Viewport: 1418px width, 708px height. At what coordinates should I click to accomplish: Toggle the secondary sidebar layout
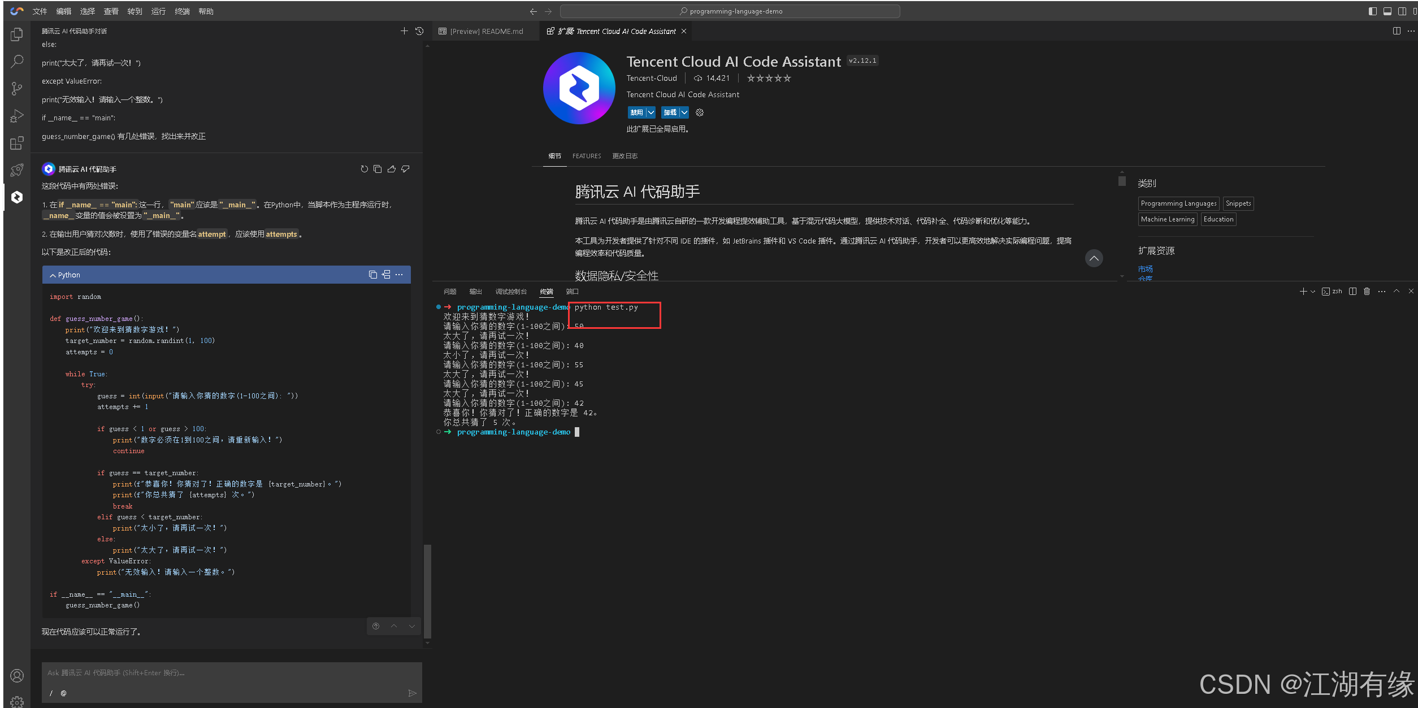coord(1402,11)
